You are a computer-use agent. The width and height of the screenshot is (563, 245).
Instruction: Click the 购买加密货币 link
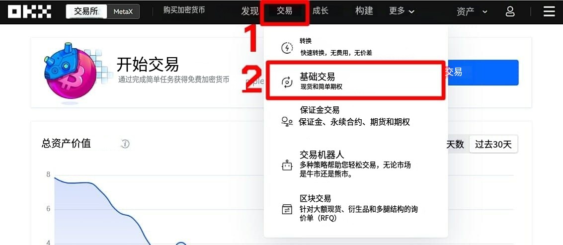pos(184,10)
